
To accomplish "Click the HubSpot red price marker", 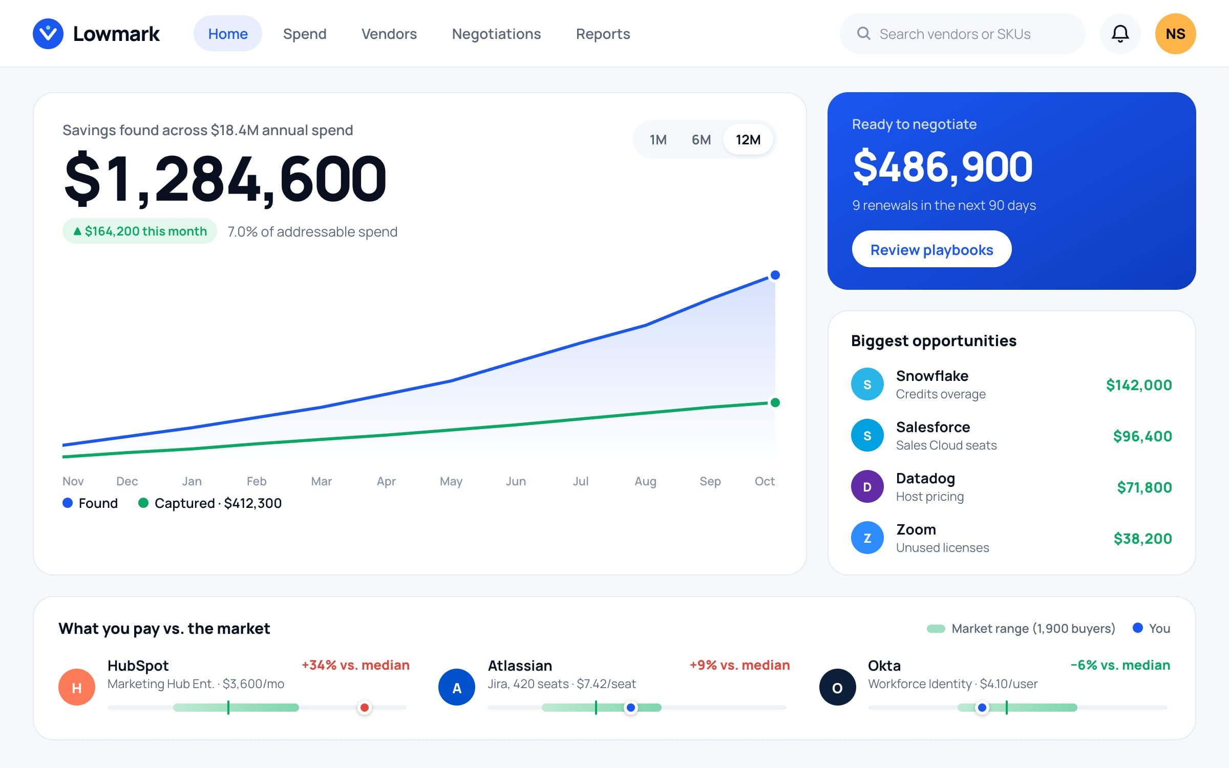I will pos(364,708).
